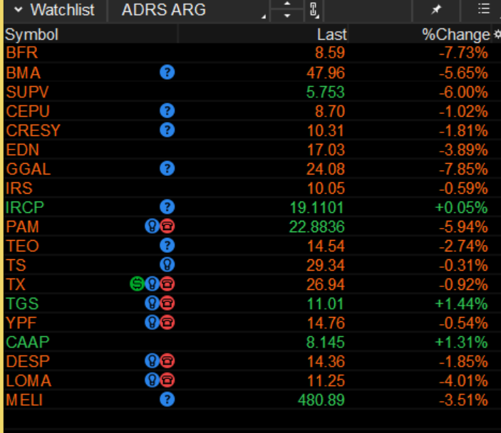Click the green dollar icon in TX row
The image size is (501, 433).
(x=137, y=284)
